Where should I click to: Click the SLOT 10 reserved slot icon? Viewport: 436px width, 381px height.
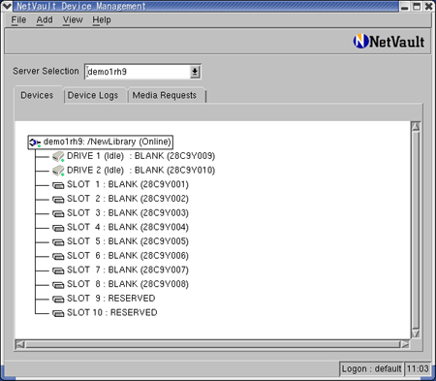[58, 313]
